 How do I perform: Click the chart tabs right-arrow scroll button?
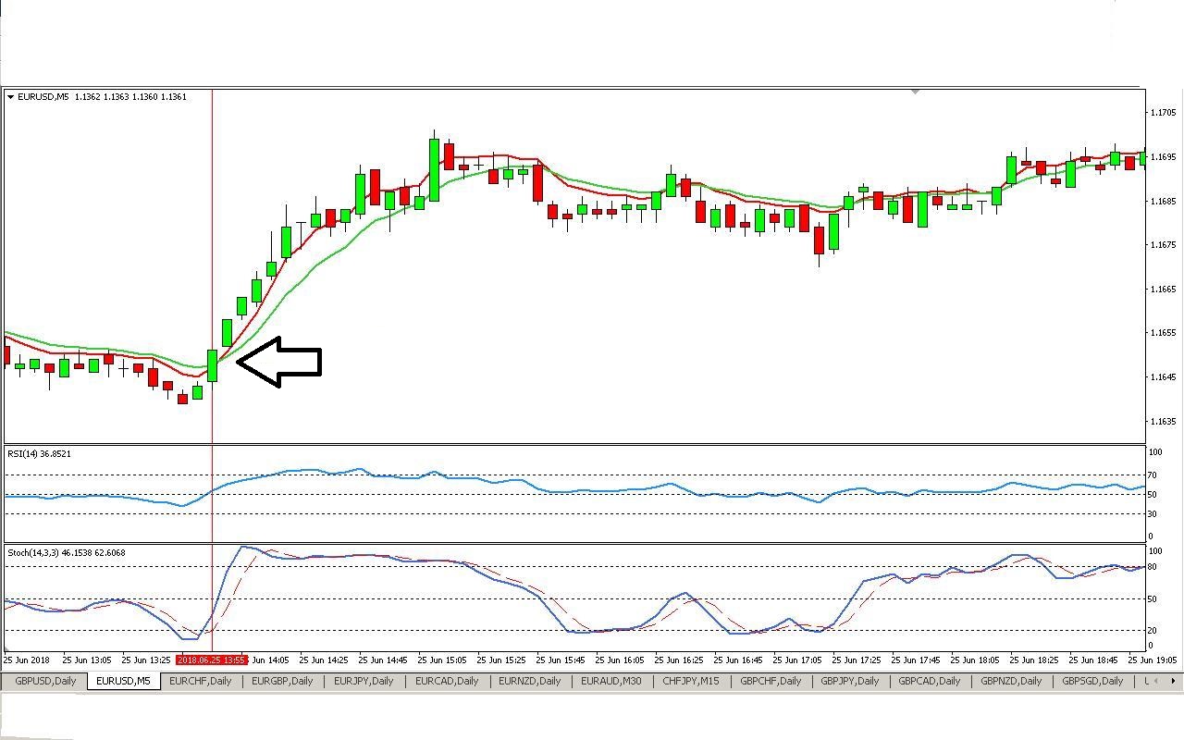pos(1173,681)
